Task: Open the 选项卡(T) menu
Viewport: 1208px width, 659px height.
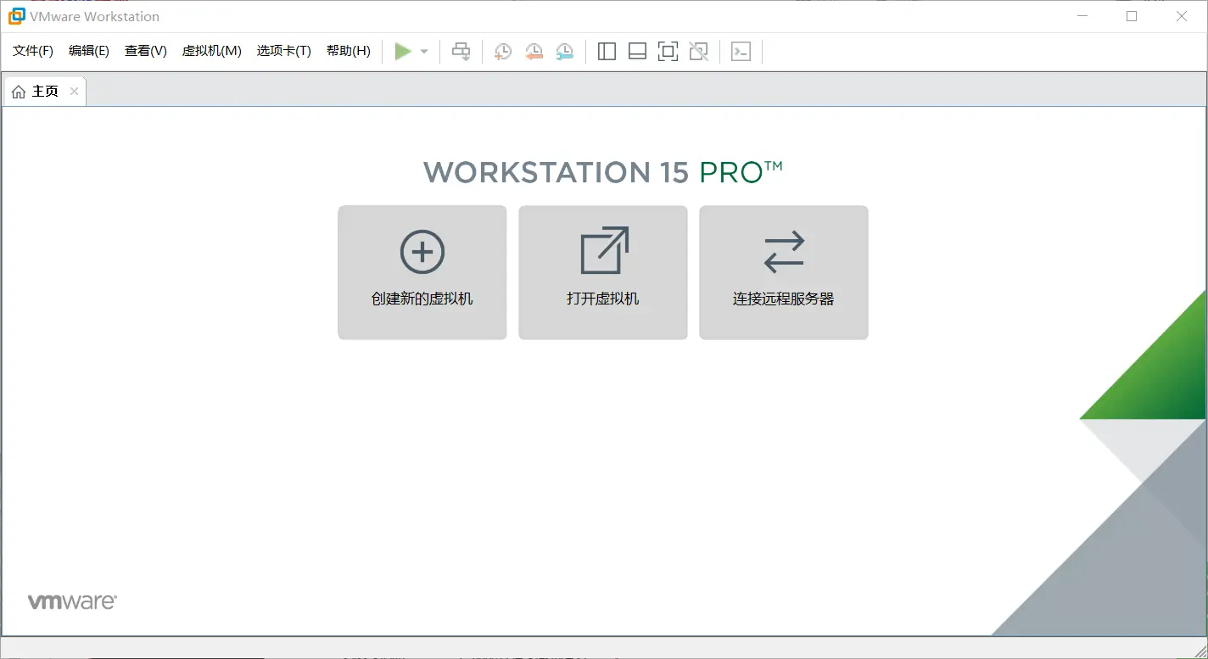Action: click(x=284, y=51)
